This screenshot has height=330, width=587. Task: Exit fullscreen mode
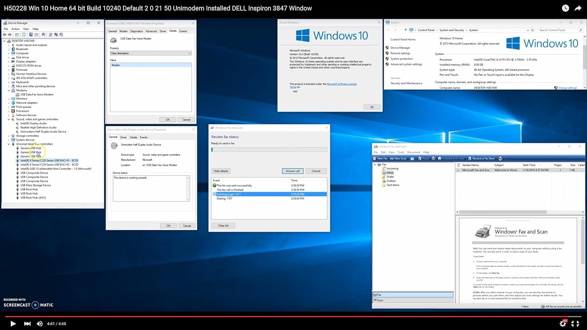pyautogui.click(x=575, y=323)
